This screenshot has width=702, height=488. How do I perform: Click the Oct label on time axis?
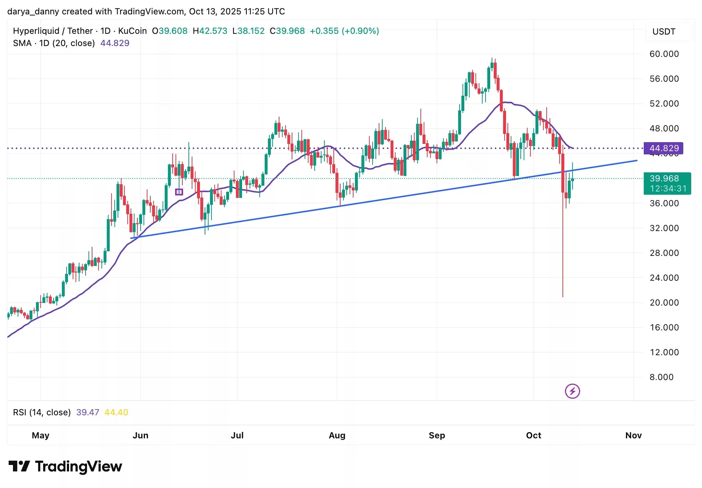[x=533, y=435]
